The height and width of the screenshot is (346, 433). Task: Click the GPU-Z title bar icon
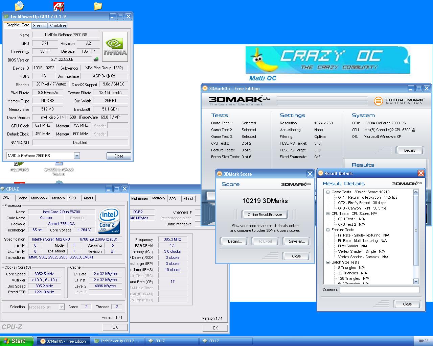pyautogui.click(x=6, y=16)
